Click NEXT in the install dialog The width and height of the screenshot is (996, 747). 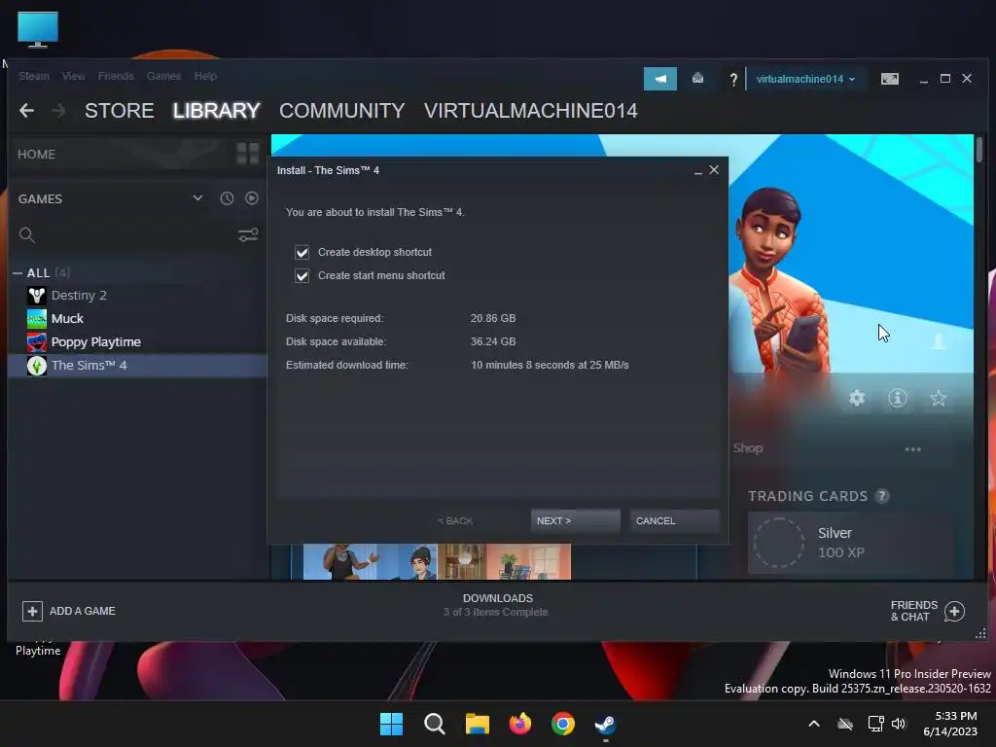point(575,521)
